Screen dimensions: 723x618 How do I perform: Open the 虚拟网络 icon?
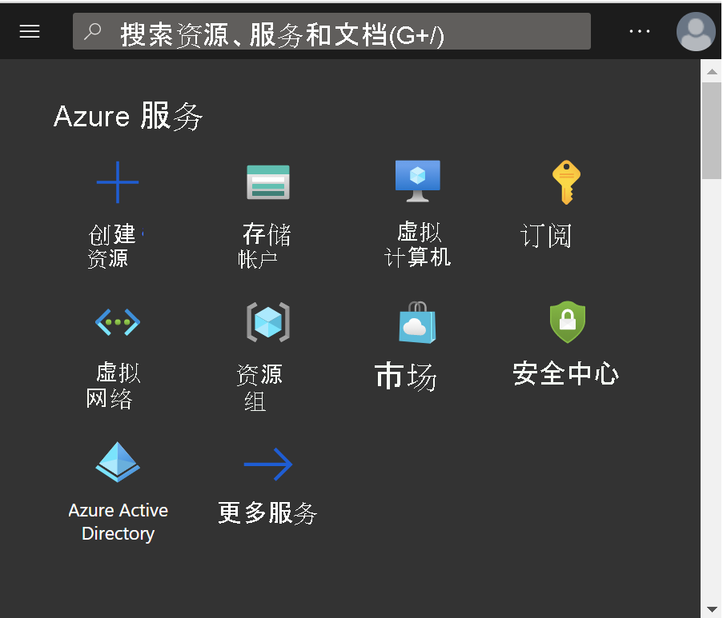(118, 322)
